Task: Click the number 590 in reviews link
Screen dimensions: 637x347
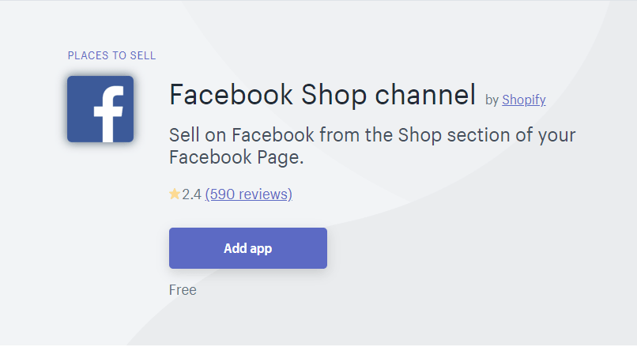Action: 222,194
